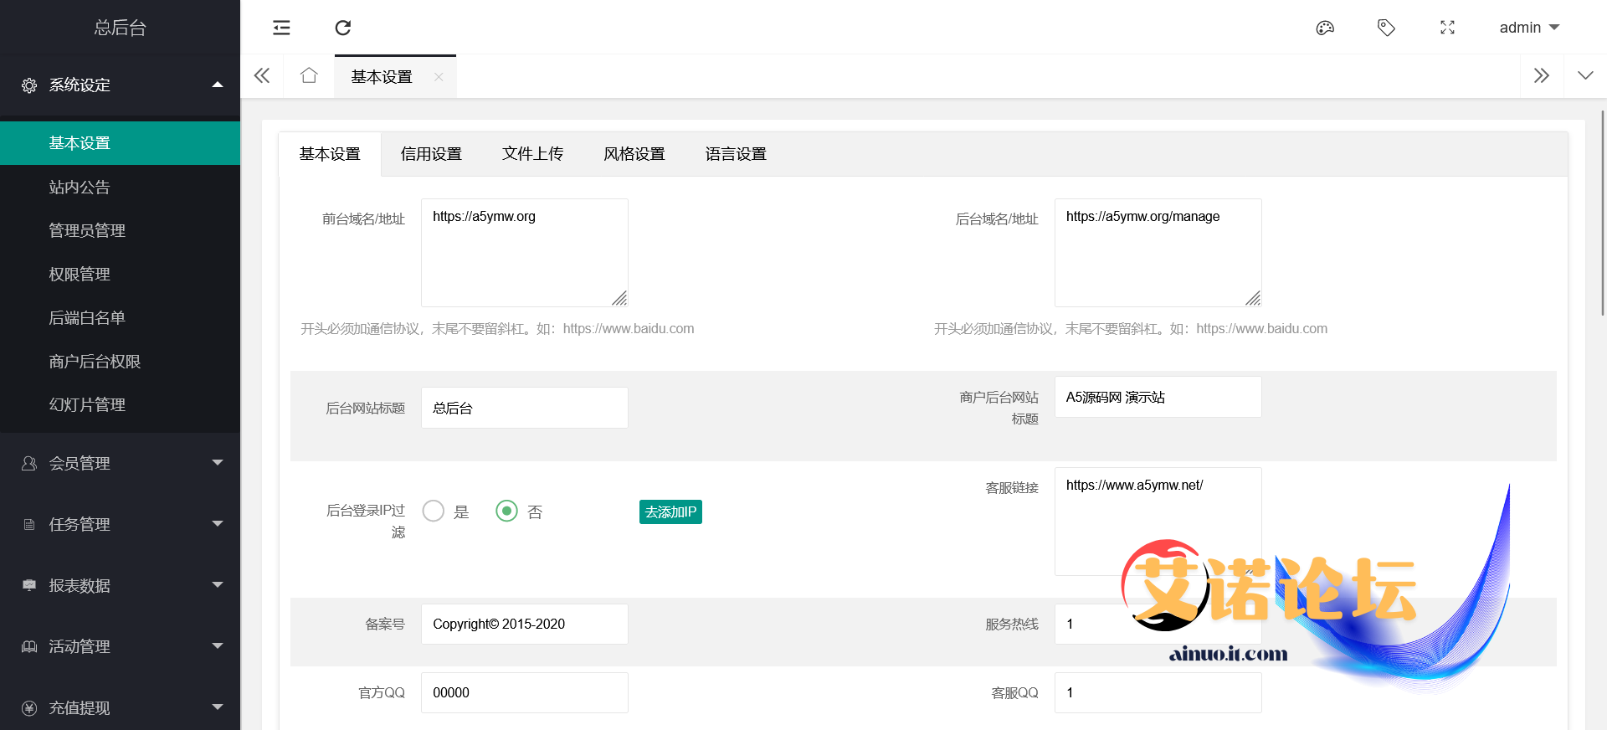Viewport: 1607px width, 730px height.
Task: Switch to the 风格设置 tab
Action: [634, 154]
